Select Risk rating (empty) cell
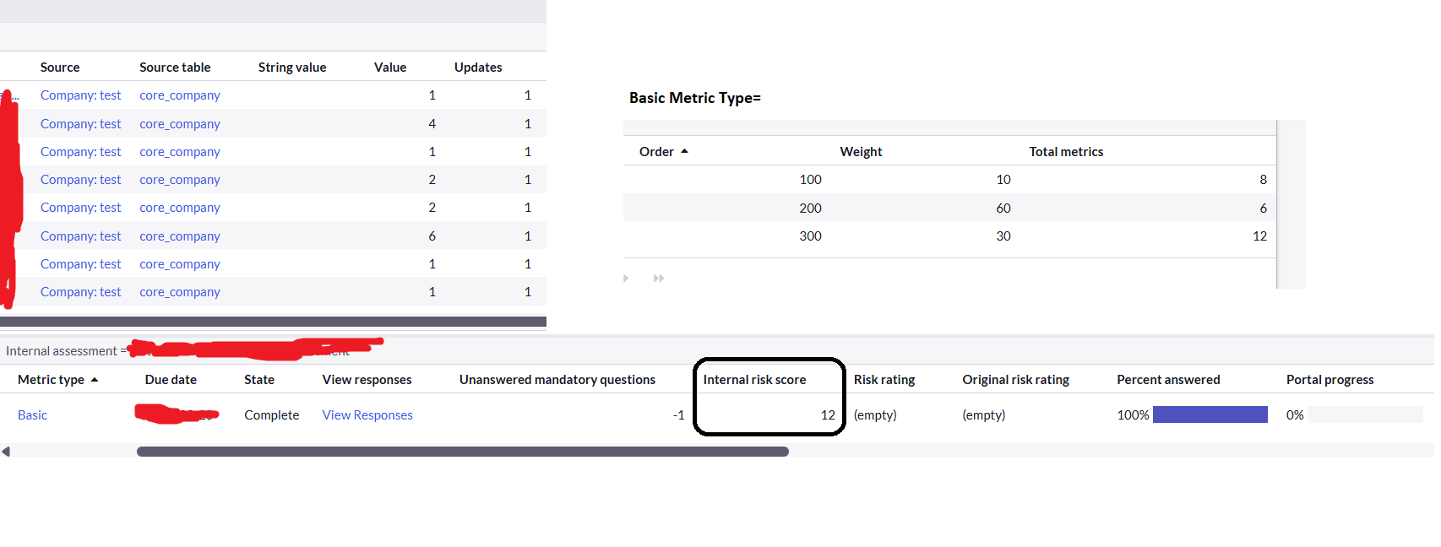 point(875,414)
